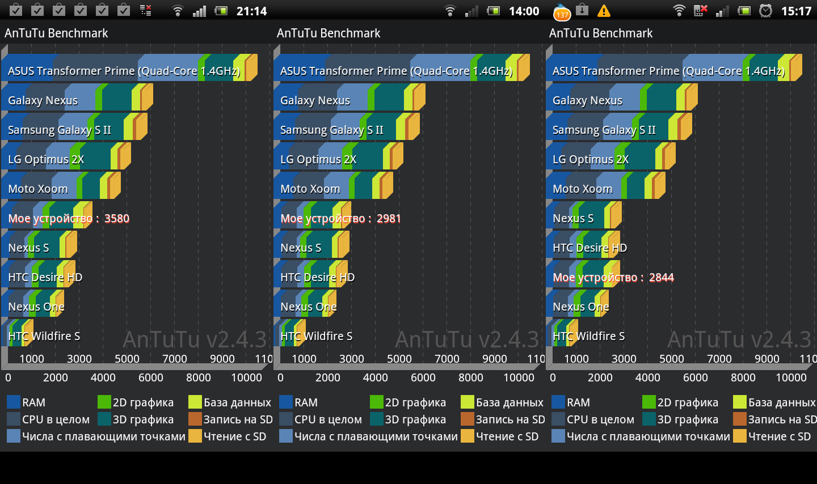817x484 pixels.
Task: Tap the Wi-Fi icon in the 14:00 status bar
Action: point(450,10)
